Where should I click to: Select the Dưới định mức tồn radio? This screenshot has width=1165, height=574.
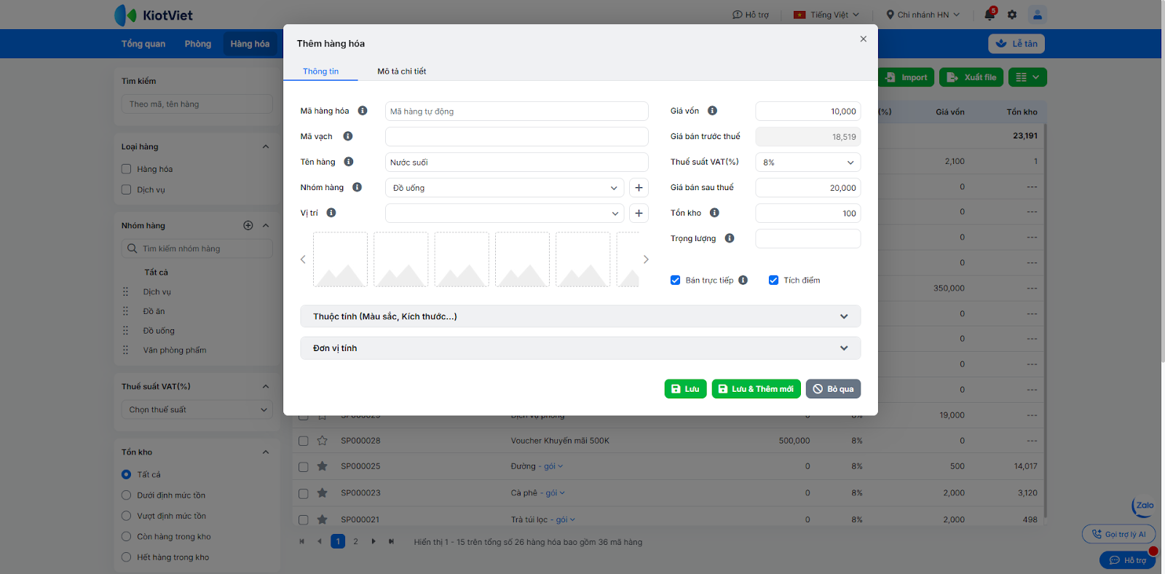tap(127, 495)
